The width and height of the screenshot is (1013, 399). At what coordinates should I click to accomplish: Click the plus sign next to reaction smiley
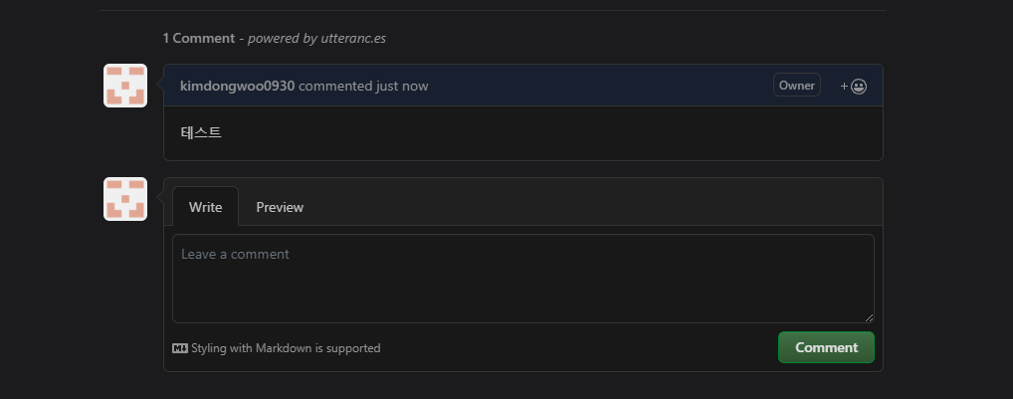844,86
